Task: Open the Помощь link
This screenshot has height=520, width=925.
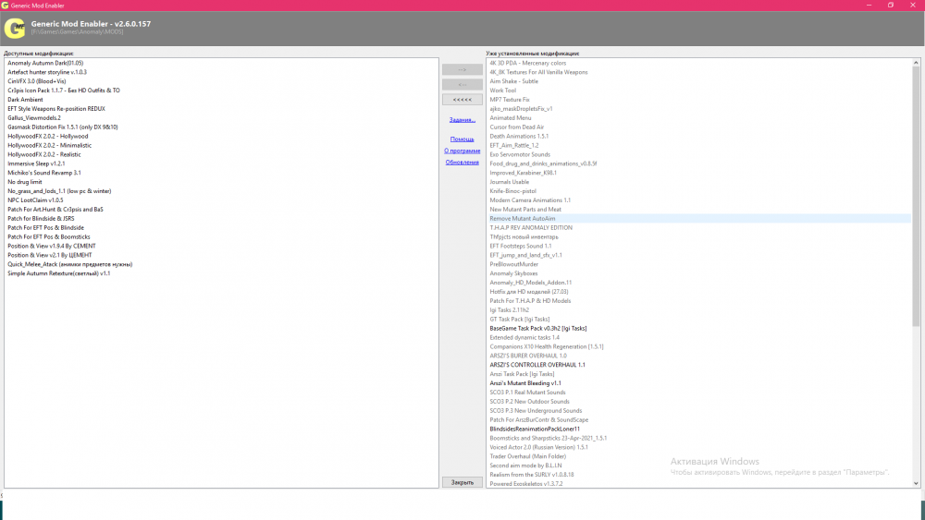Action: tap(462, 139)
